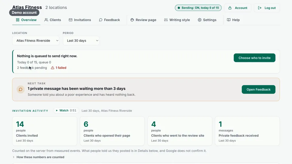Open the Settings tab
This screenshot has height=164, width=292.
207,20
